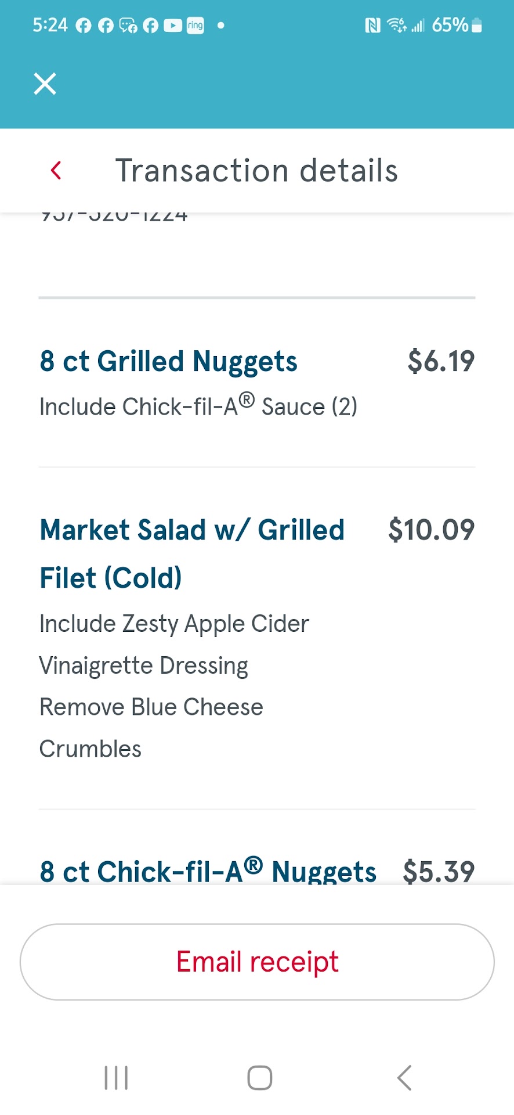Select the 8 ct Grilled Nuggets item
This screenshot has height=1115, width=514.
(168, 361)
